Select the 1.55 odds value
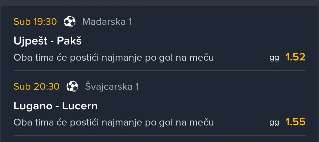Screen dimensions: 319x142 295,122
